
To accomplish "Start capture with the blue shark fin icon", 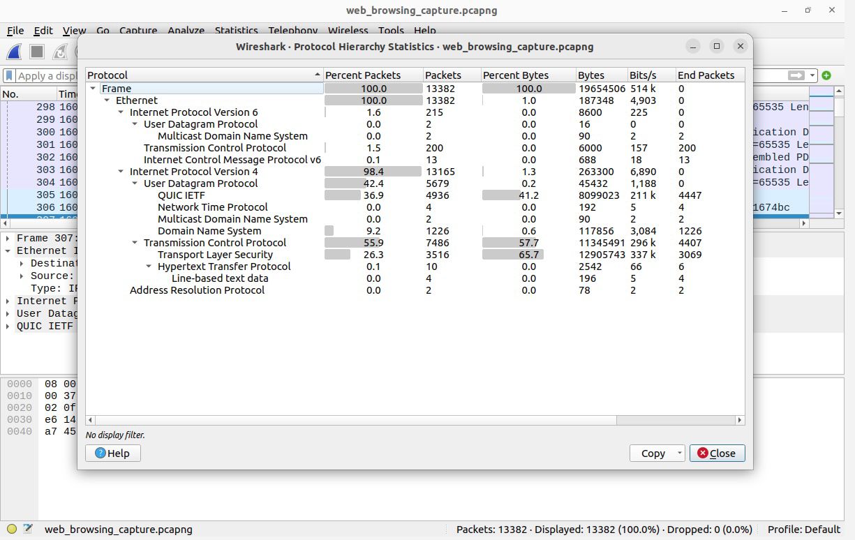I will coord(14,52).
